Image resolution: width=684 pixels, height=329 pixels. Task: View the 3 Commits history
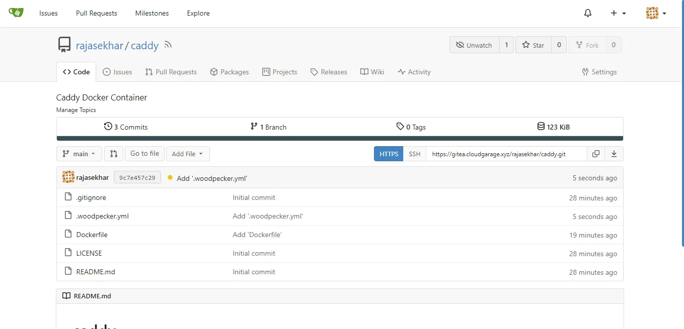126,127
